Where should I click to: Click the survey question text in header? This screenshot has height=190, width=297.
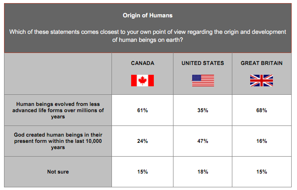(148, 36)
